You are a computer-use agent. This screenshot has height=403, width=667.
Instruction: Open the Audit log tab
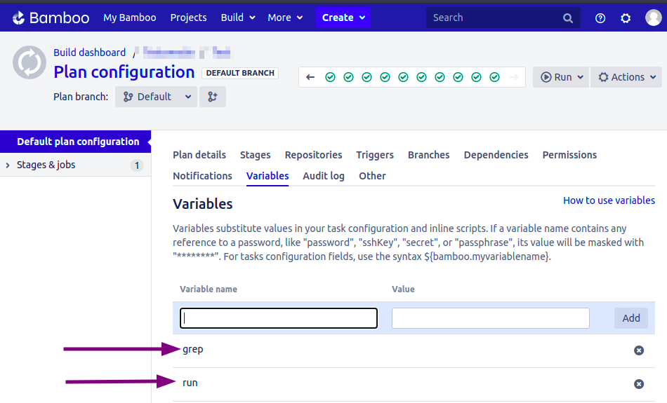(x=324, y=176)
